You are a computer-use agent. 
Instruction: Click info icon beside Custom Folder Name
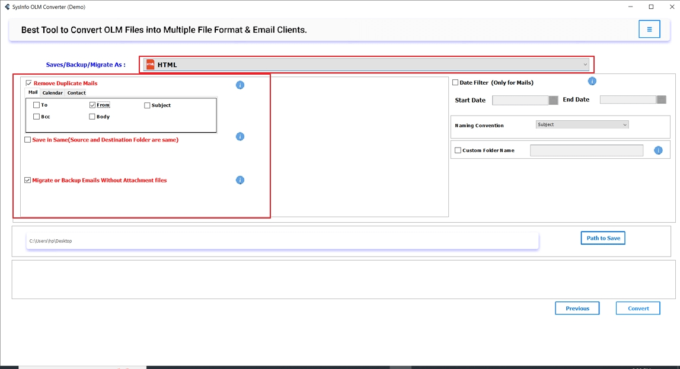pyautogui.click(x=658, y=150)
